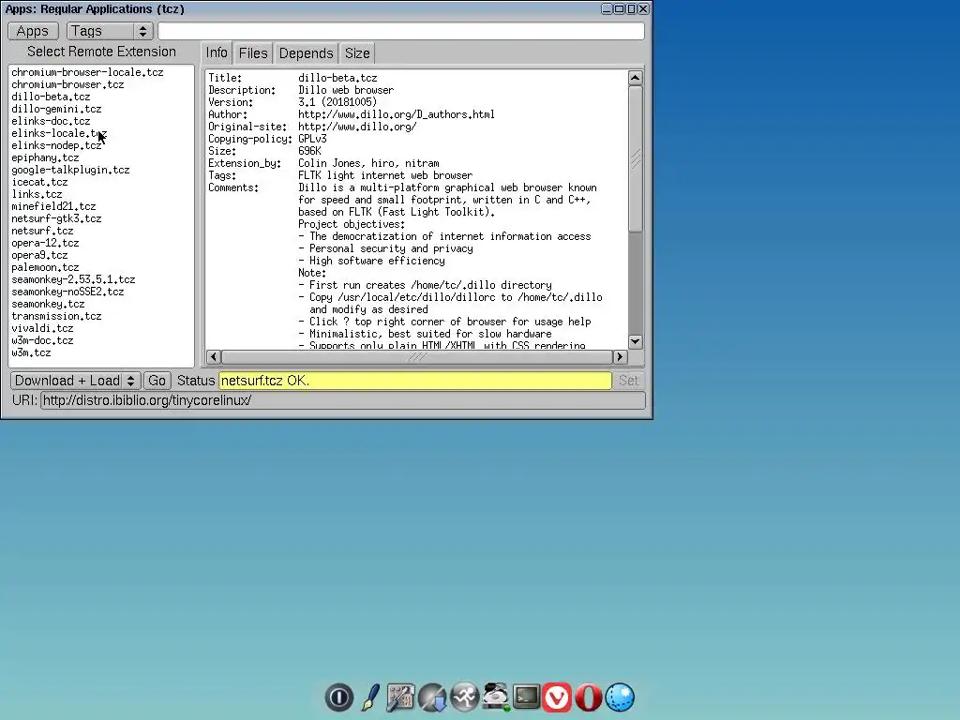
Task: Select w3m.tcz in the list
Action: [x=101, y=352]
